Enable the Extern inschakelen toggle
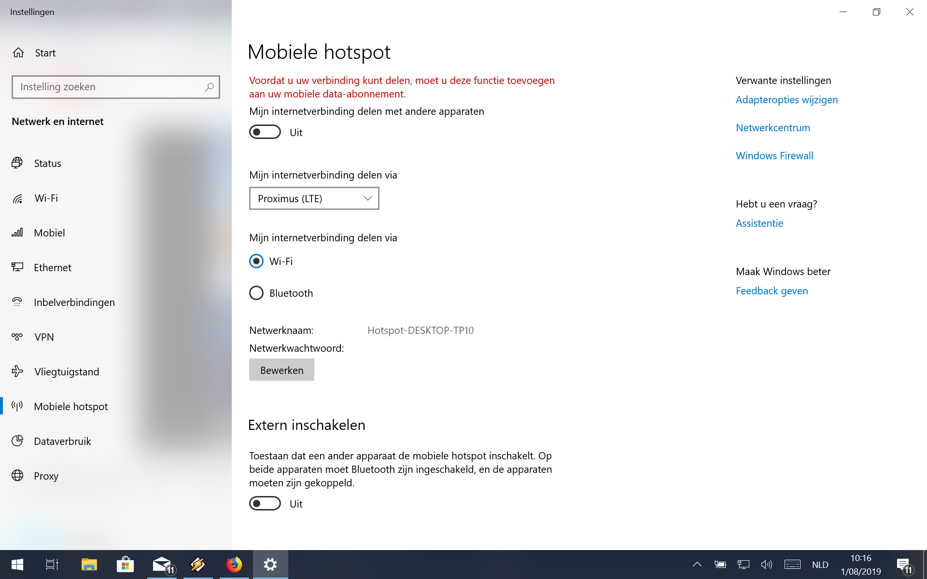The image size is (927, 579). pyautogui.click(x=265, y=504)
